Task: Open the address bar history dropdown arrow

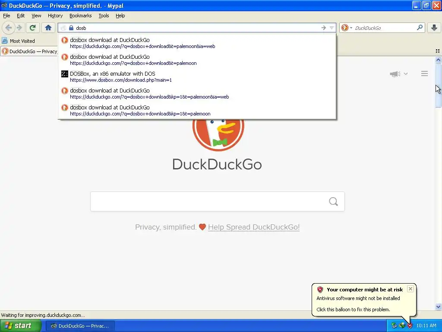Action: [x=332, y=28]
